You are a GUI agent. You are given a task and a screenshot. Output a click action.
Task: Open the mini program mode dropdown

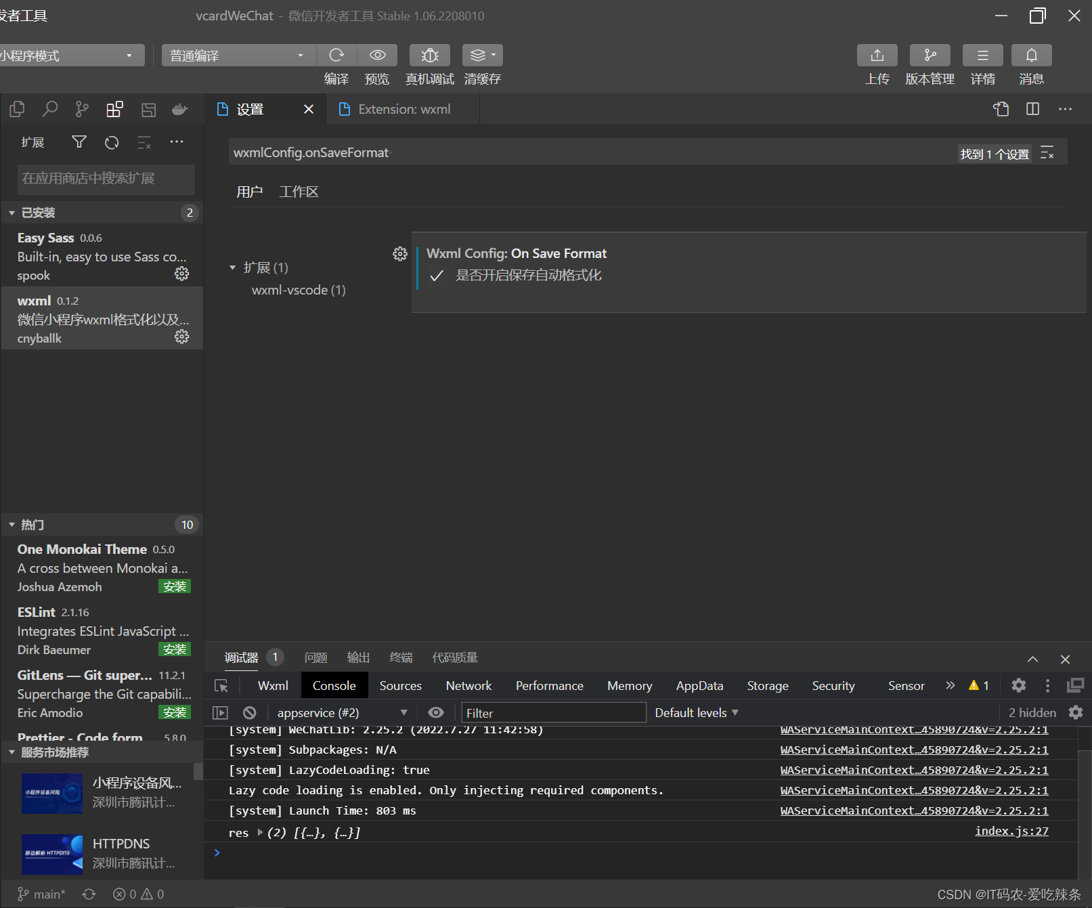(x=71, y=56)
